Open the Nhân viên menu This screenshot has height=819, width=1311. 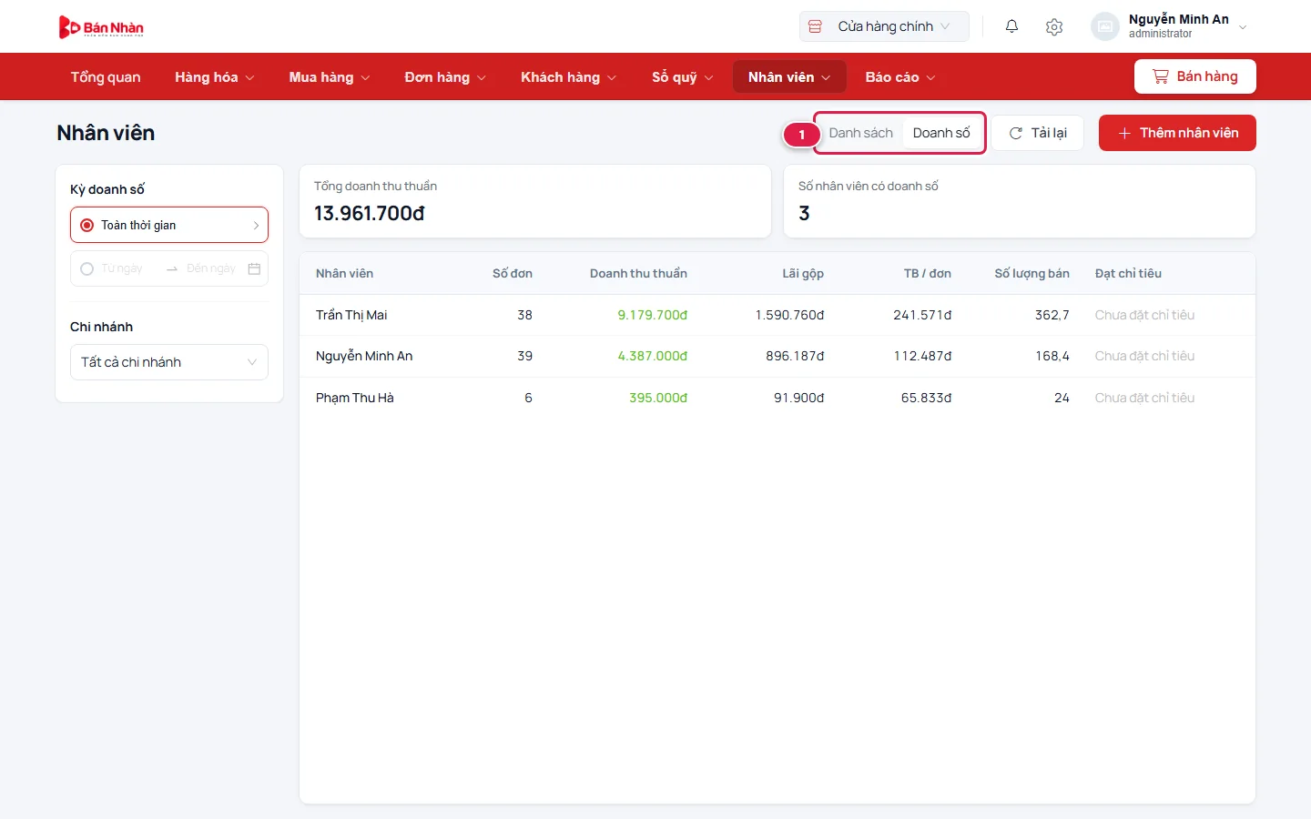(x=789, y=77)
